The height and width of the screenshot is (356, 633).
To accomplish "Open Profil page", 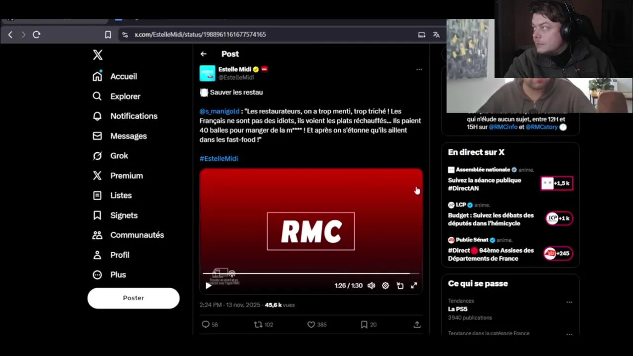I will [x=111, y=255].
